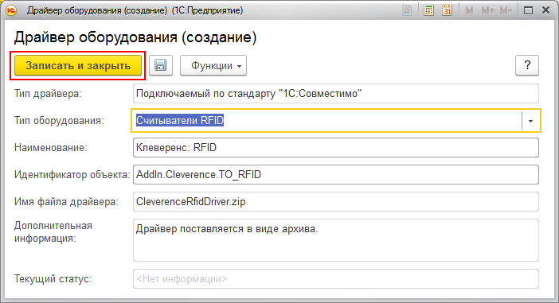Maximize the driver creation window
Viewport: 559px width, 303px height.
click(528, 10)
